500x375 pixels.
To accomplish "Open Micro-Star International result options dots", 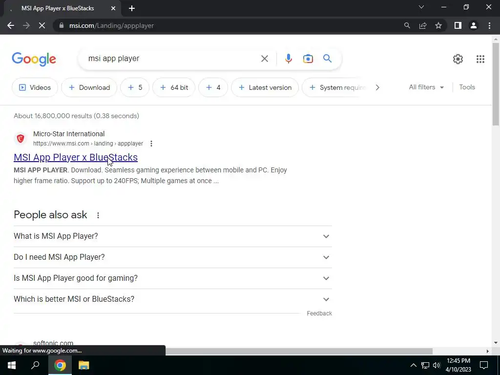I will [x=151, y=144].
